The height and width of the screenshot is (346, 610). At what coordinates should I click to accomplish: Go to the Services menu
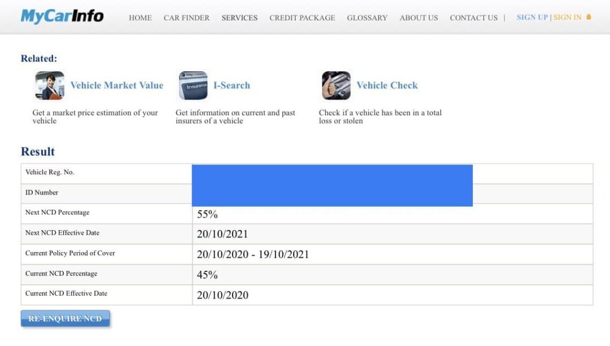[x=239, y=18]
